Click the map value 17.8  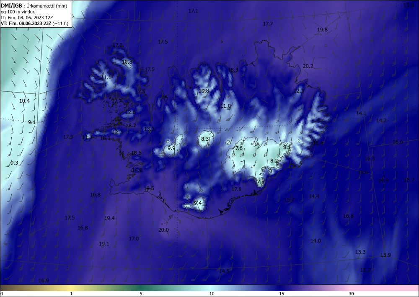coord(236,189)
